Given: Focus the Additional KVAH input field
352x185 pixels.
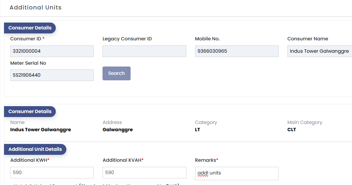Looking at the screenshot, I should point(144,173).
